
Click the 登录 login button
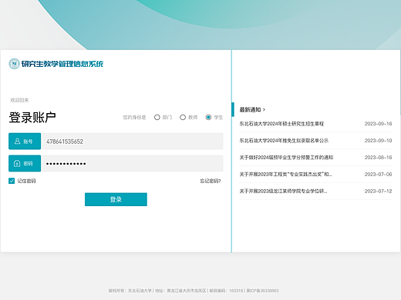[116, 199]
